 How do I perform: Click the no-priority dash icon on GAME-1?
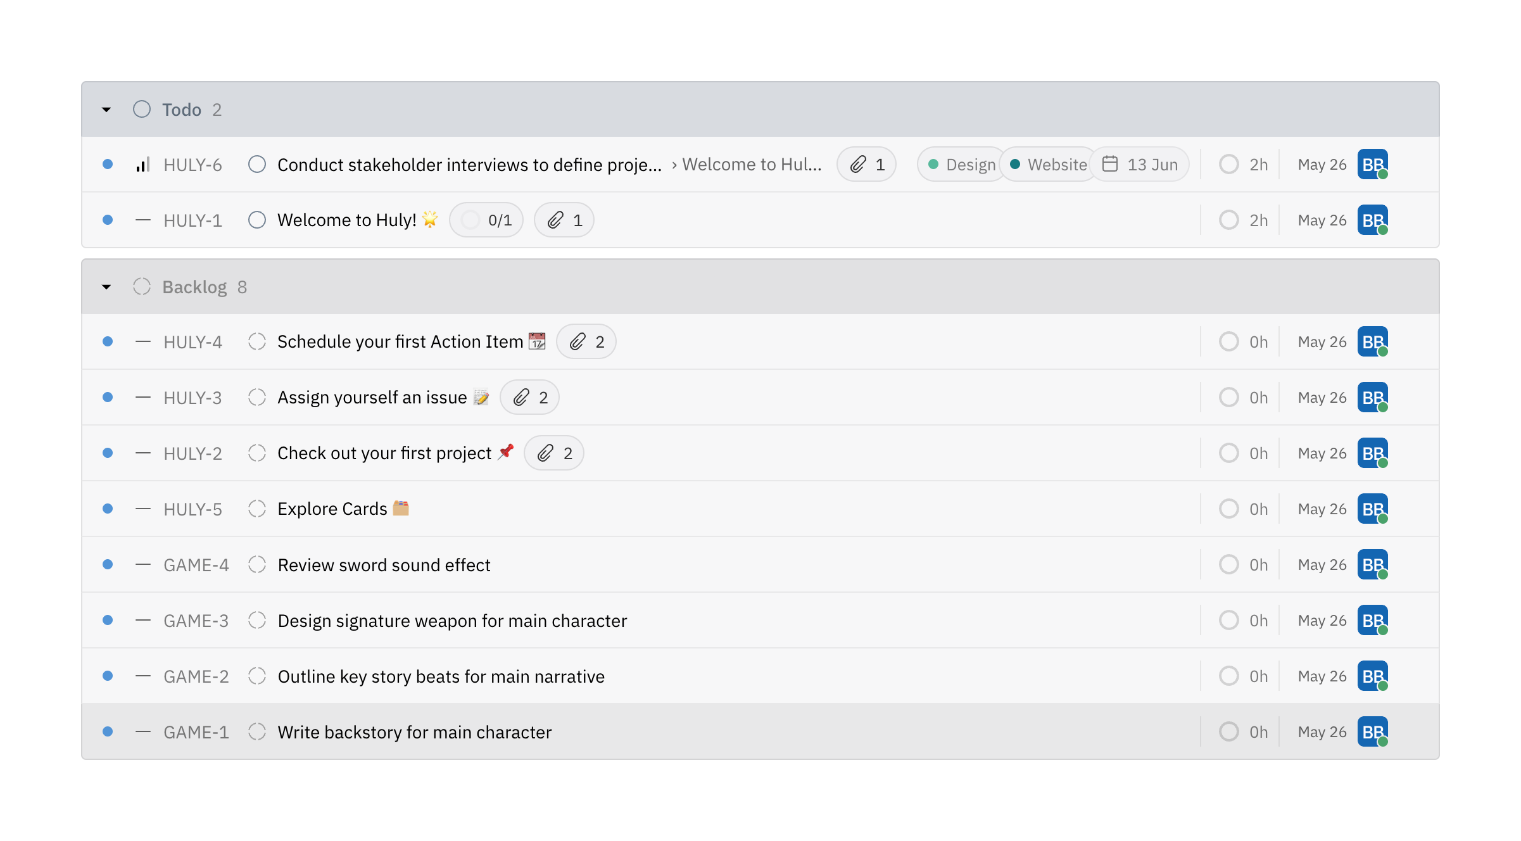[x=142, y=731]
